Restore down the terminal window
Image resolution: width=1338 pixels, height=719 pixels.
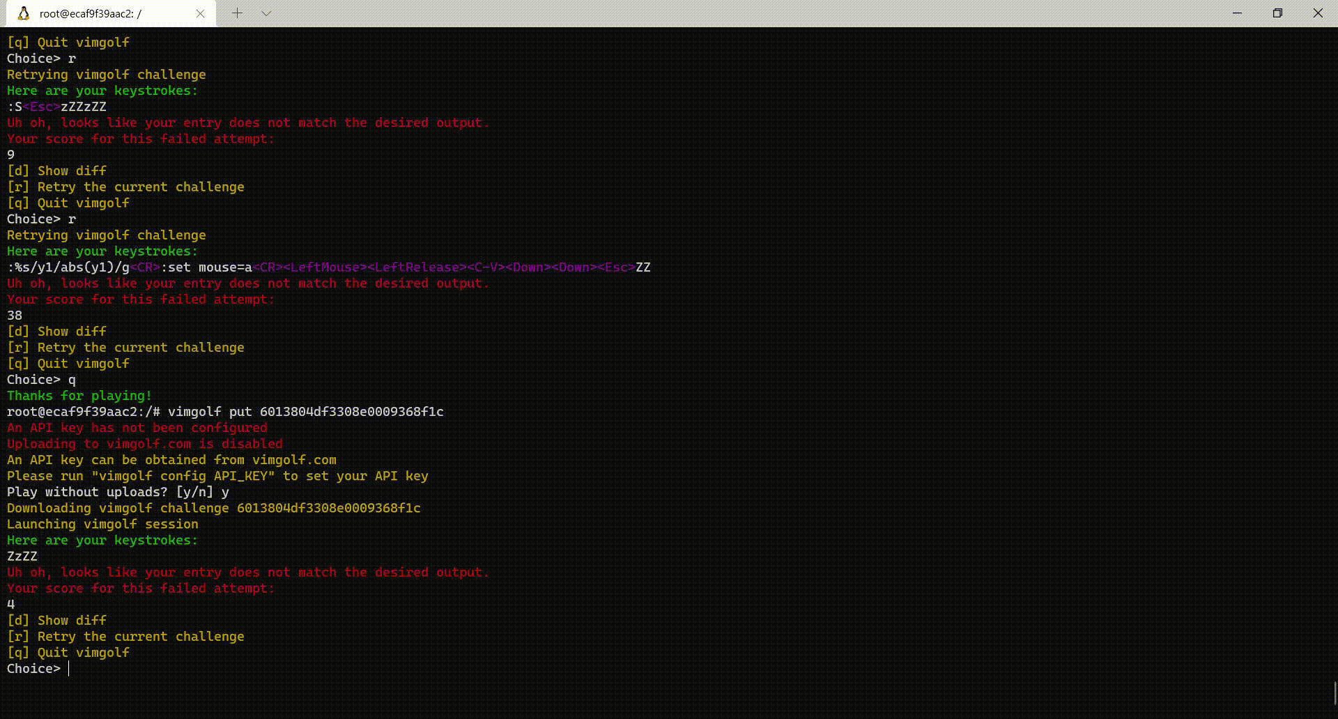click(1277, 13)
